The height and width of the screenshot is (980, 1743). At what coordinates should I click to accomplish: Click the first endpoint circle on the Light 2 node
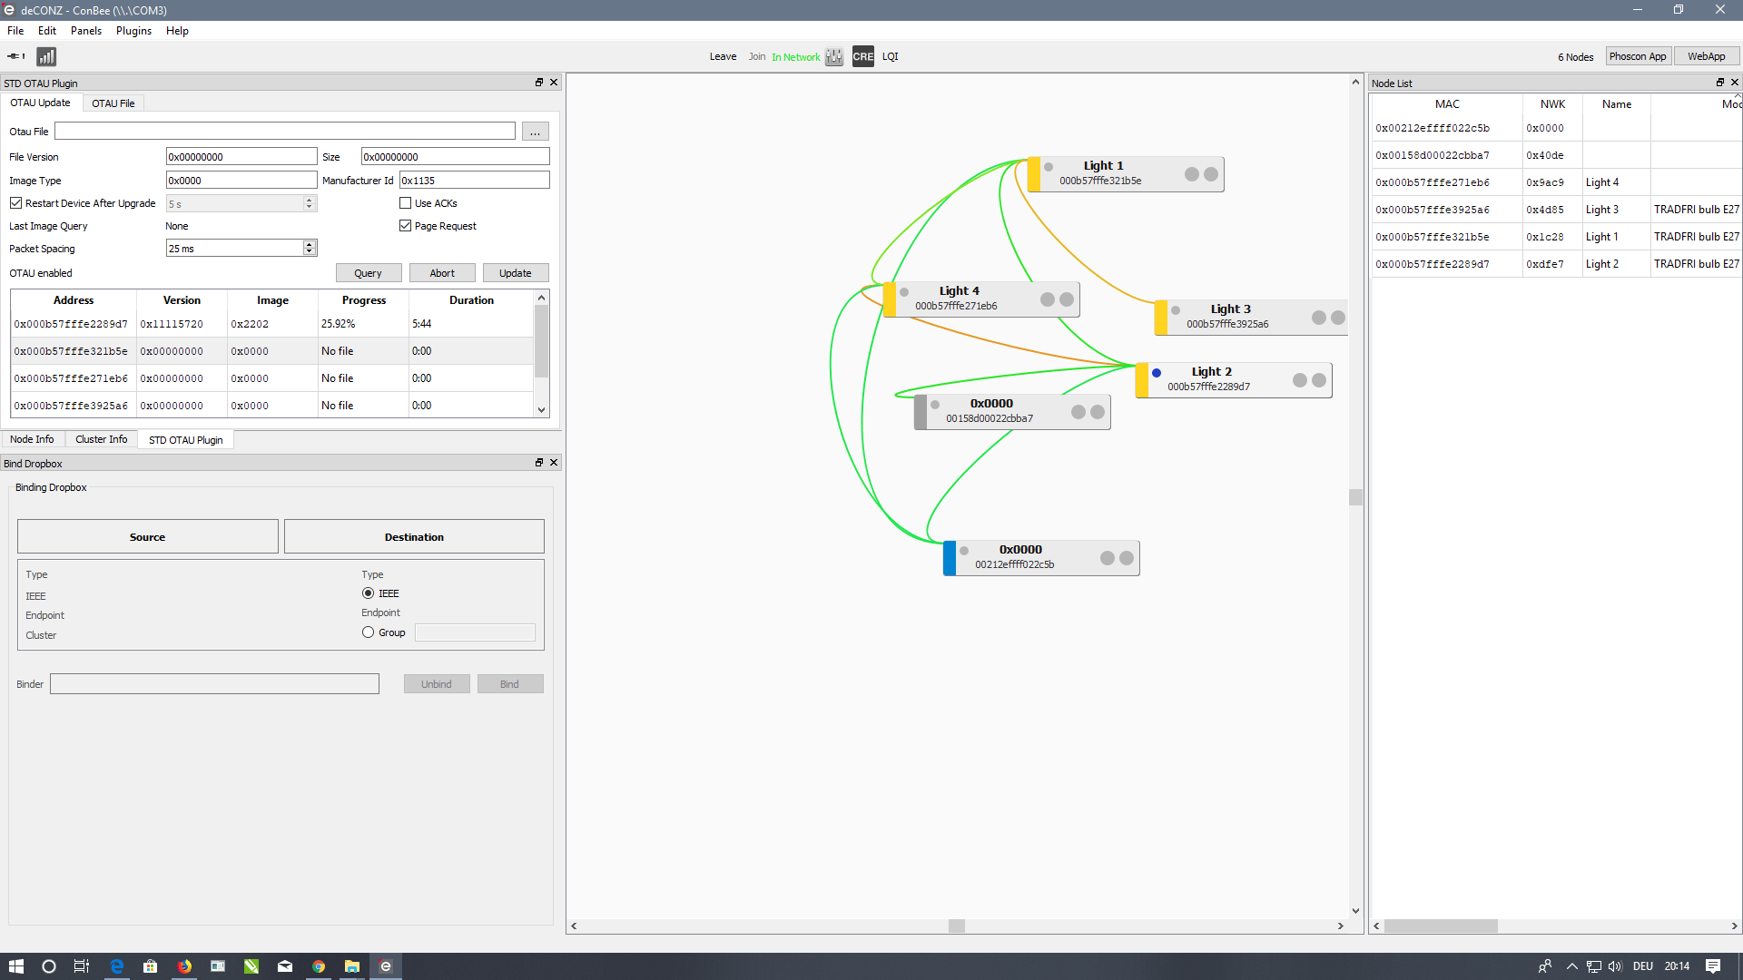(1300, 380)
